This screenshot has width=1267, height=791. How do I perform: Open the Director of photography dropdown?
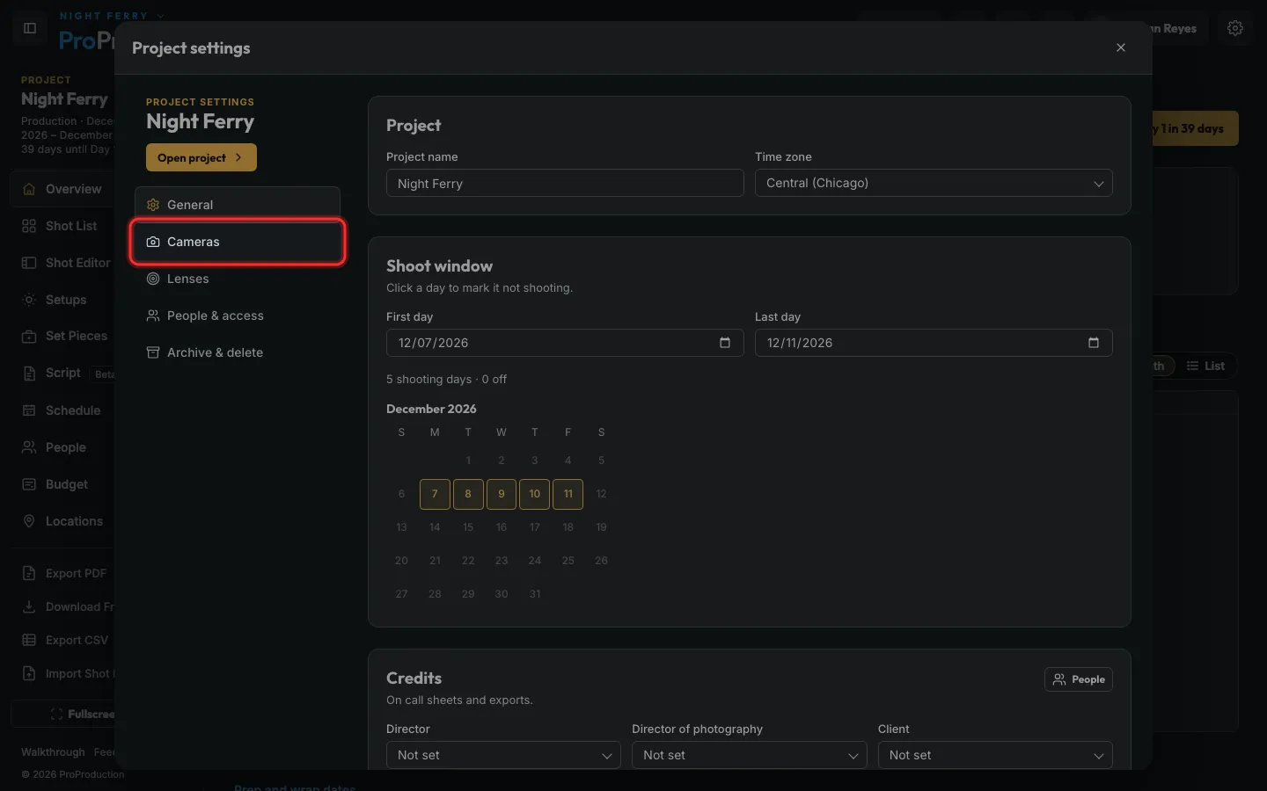750,755
